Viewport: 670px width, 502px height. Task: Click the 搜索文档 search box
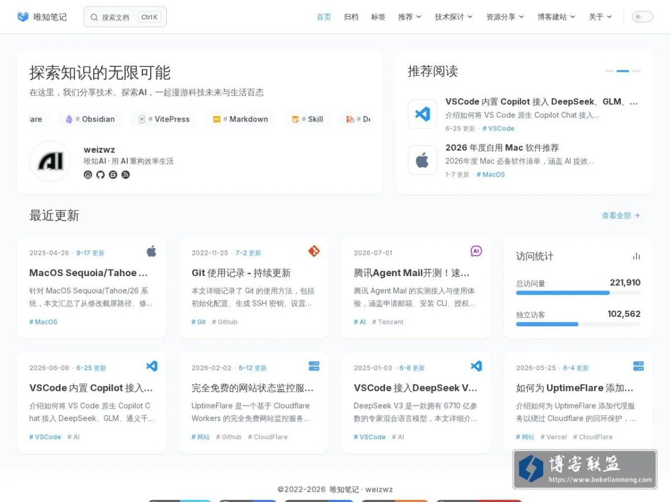pyautogui.click(x=125, y=17)
